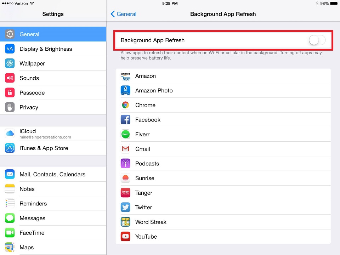Tap the Maps label in the sidebar

[x=27, y=248]
